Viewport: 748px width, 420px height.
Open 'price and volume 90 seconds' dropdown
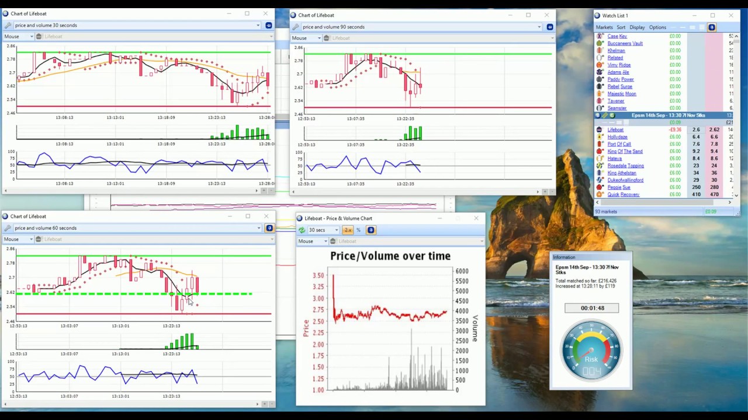coord(421,27)
